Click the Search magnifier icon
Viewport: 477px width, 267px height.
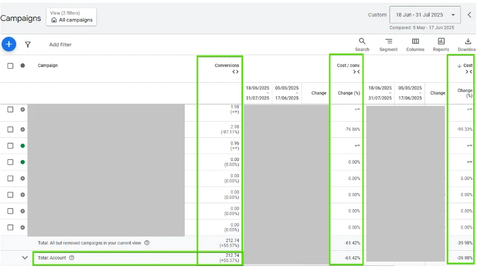[x=362, y=41]
